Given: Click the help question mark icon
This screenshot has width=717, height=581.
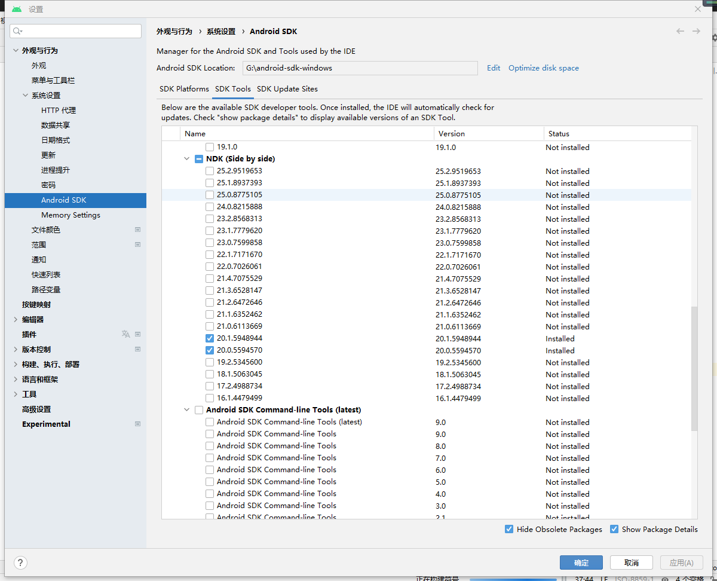Looking at the screenshot, I should 20,562.
